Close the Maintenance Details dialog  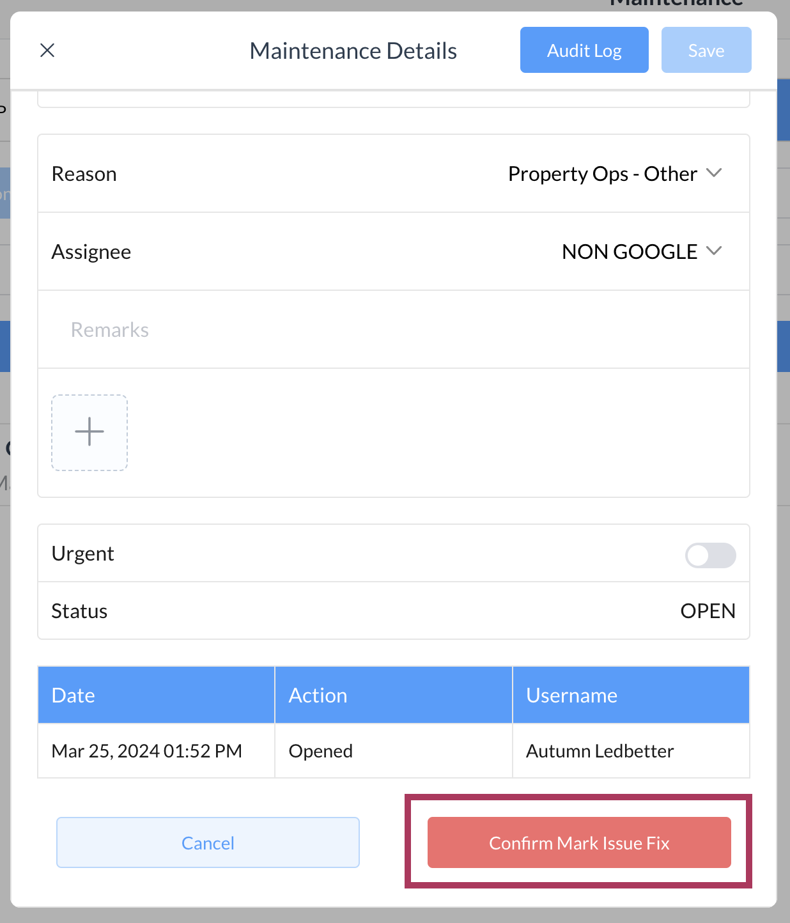[x=47, y=50]
